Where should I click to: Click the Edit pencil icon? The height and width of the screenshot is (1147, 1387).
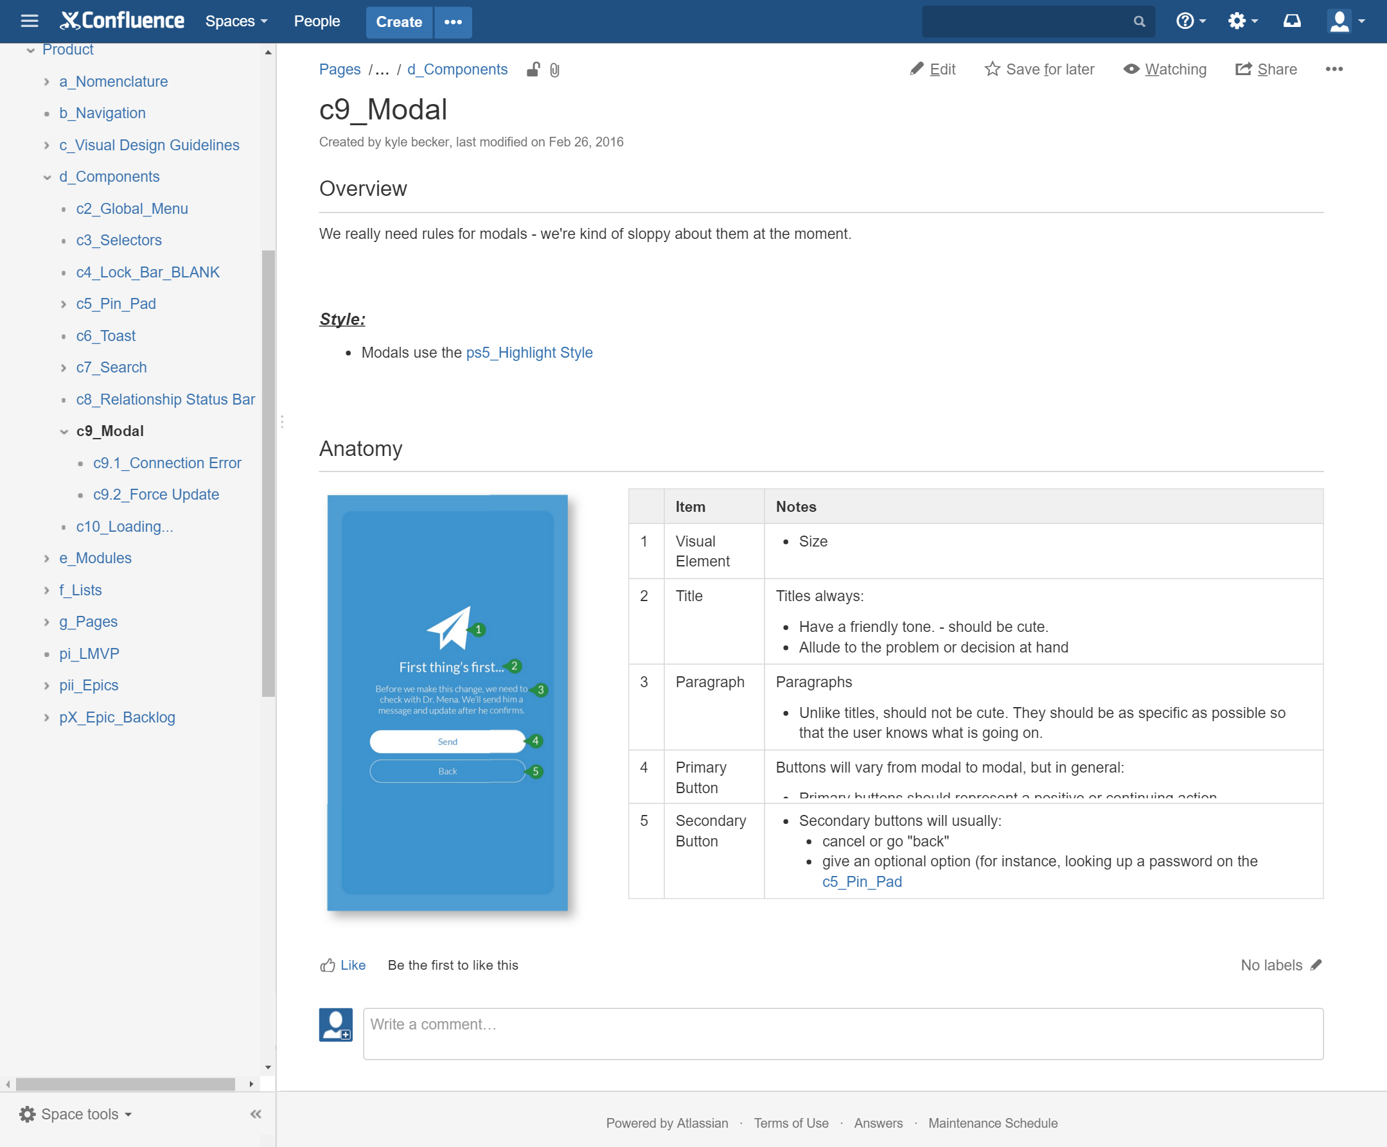[917, 69]
